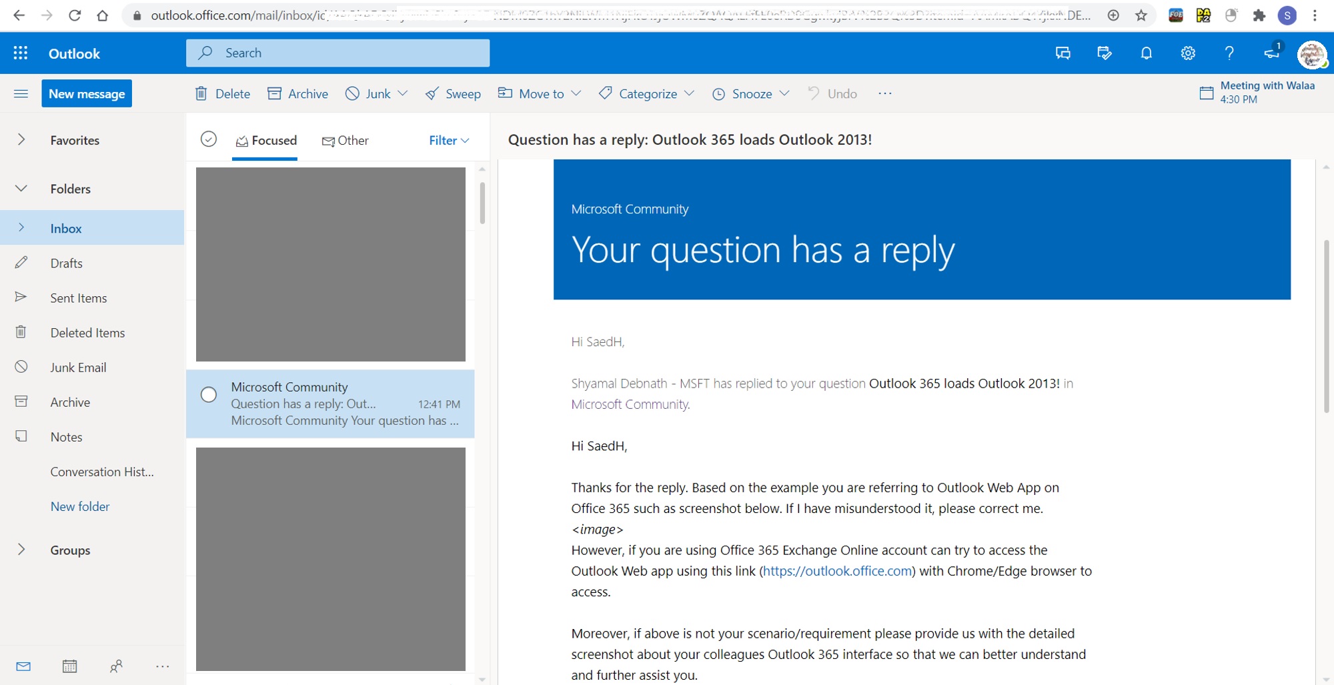Open the Help question mark
1334x685 pixels.
coord(1229,53)
